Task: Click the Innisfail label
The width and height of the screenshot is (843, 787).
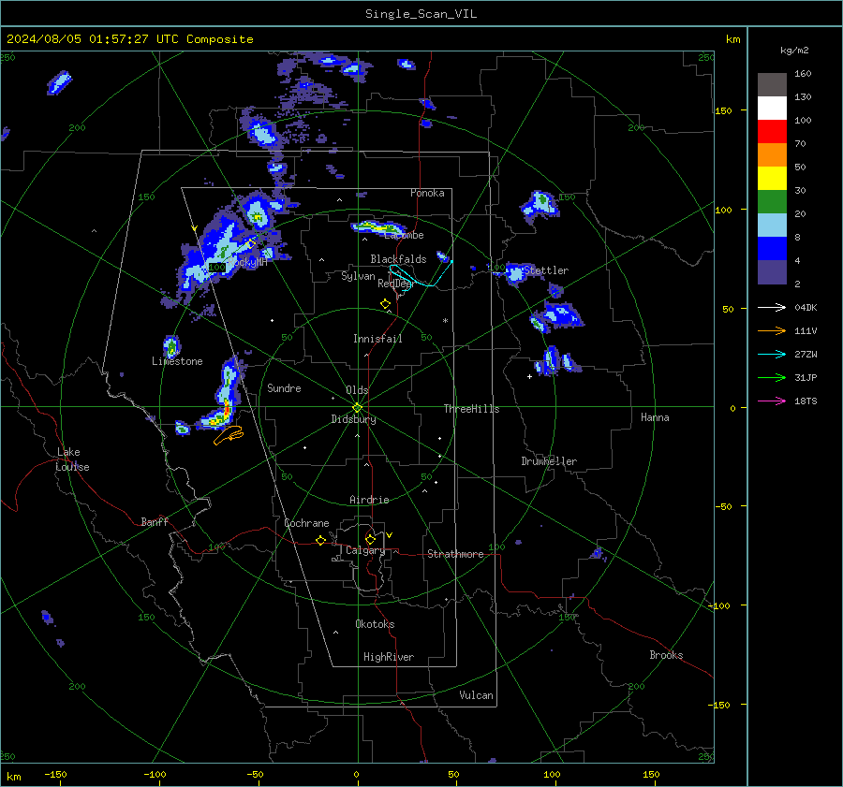Action: pos(377,339)
